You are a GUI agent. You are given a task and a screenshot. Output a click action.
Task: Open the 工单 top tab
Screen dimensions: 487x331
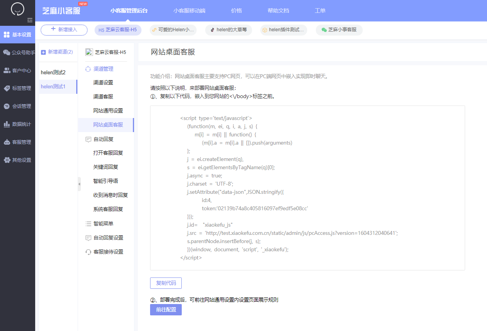point(320,11)
